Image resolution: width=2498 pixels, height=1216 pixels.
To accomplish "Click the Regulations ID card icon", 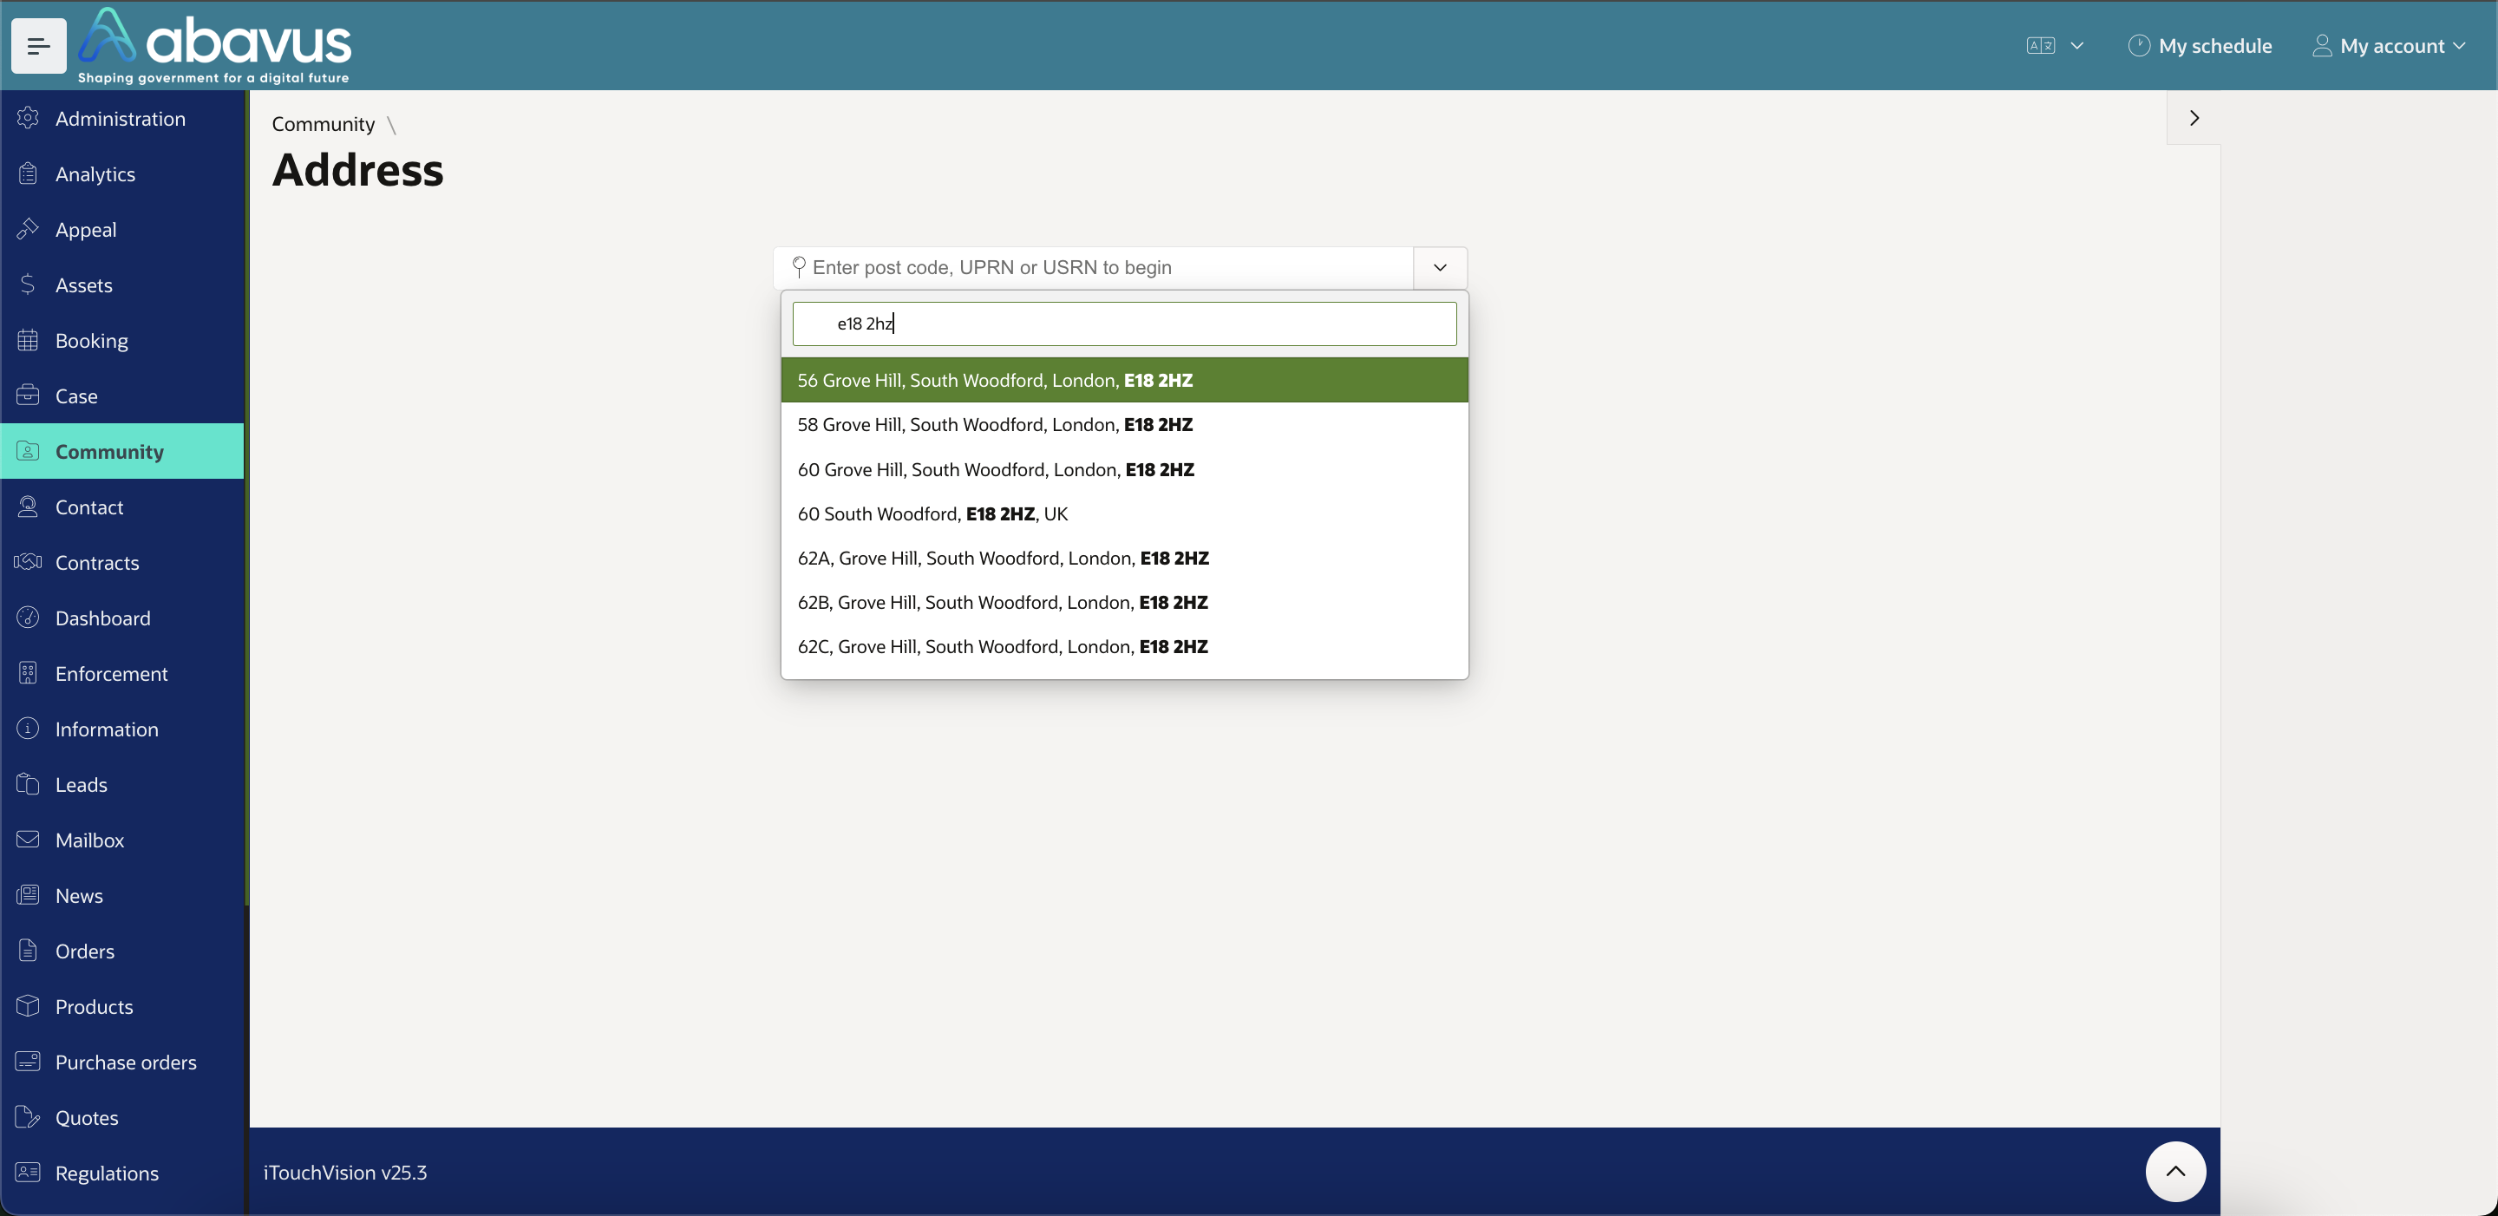I will click(x=28, y=1173).
